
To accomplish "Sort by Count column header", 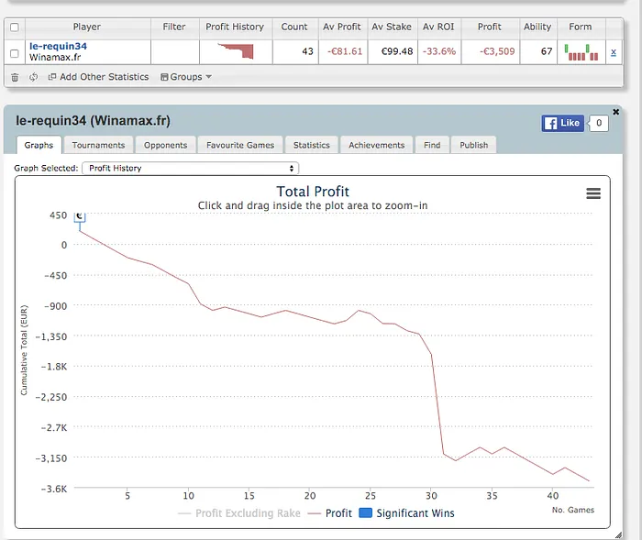I will coord(294,27).
